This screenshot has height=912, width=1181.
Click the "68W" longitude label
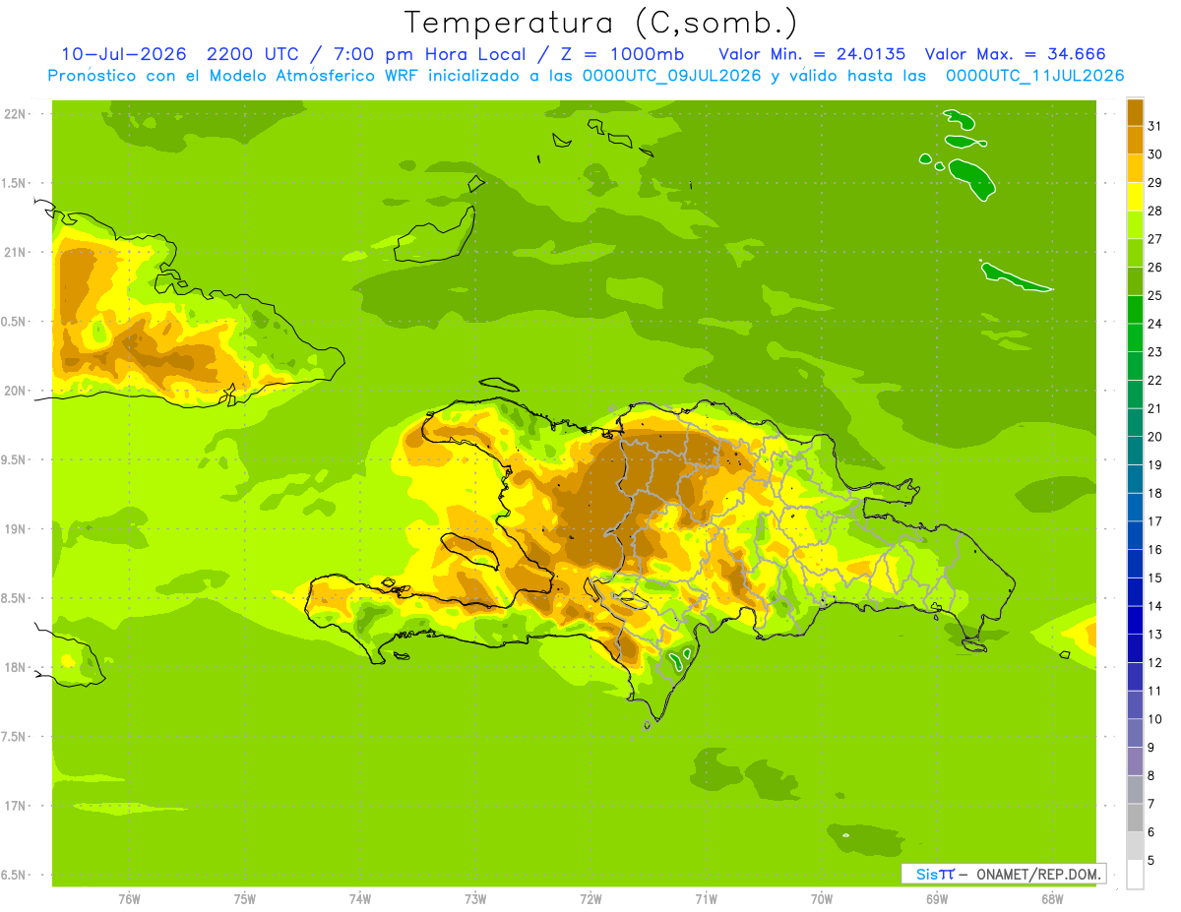pyautogui.click(x=1052, y=899)
